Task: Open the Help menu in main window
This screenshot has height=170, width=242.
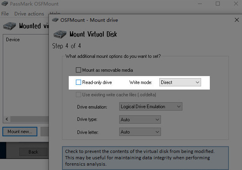Action: (x=55, y=13)
